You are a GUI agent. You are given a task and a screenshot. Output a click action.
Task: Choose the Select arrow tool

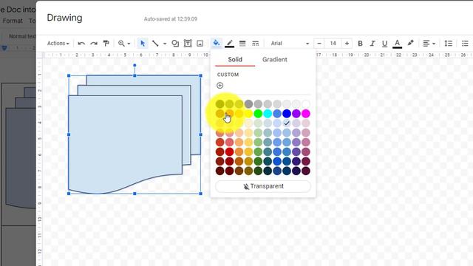[x=143, y=44]
